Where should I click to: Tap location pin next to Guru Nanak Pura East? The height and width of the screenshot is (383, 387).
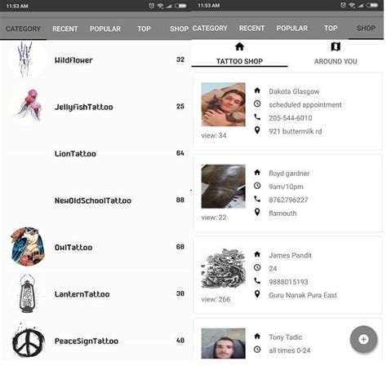(x=257, y=294)
